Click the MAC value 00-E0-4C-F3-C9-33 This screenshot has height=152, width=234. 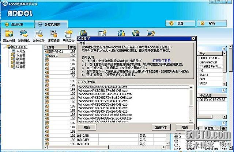tap(212, 100)
